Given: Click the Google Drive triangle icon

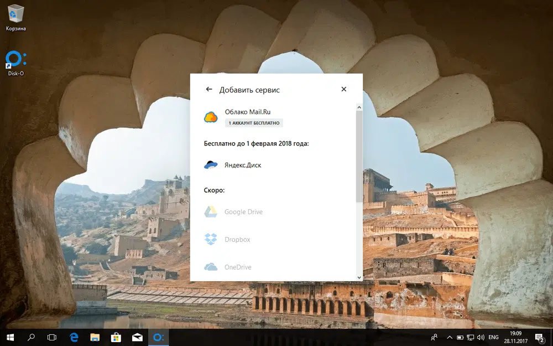Looking at the screenshot, I should [x=211, y=212].
